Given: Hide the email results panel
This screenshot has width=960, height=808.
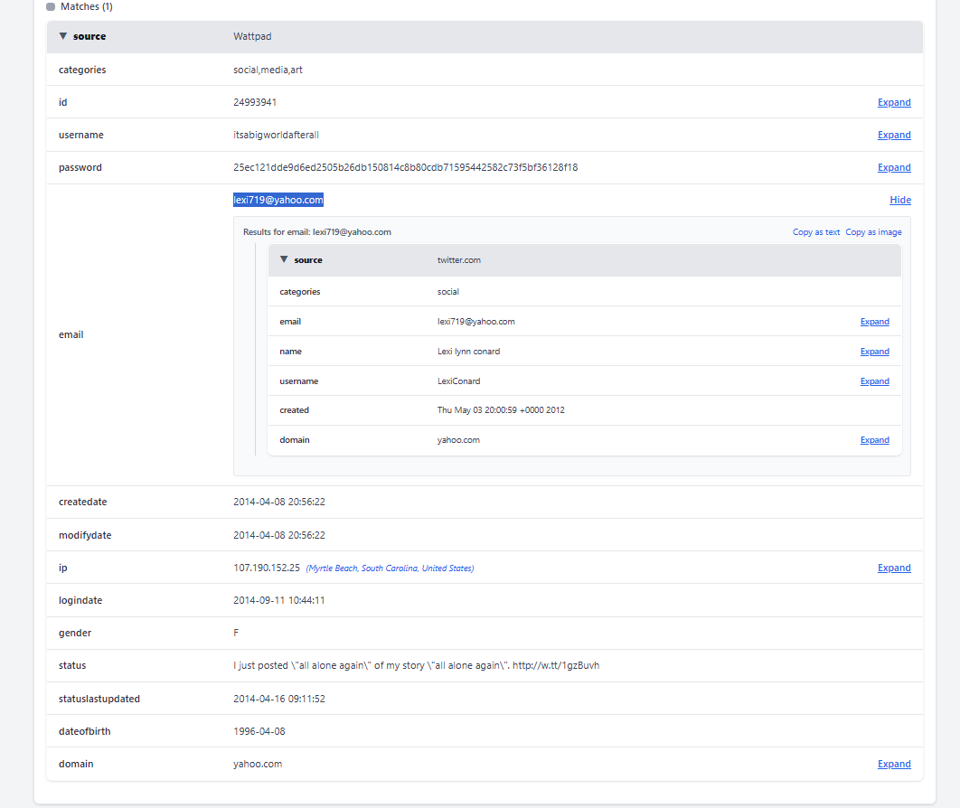Looking at the screenshot, I should (899, 200).
